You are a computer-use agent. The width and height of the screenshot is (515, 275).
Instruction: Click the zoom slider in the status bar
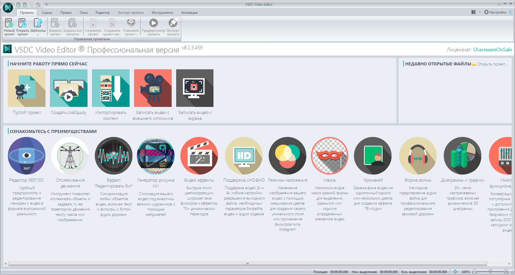(x=490, y=272)
